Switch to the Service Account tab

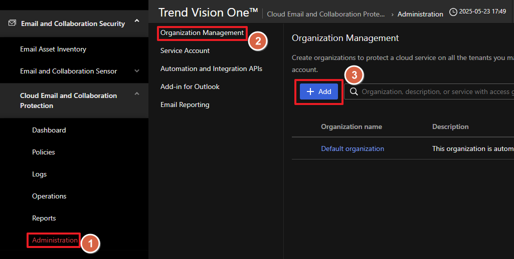click(185, 50)
